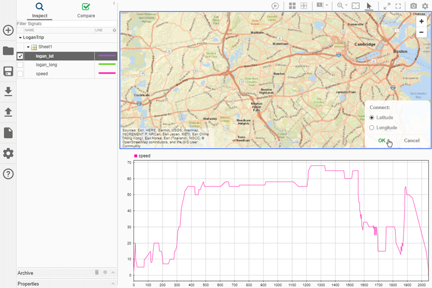Expand the Archive section chevron

tap(113, 272)
